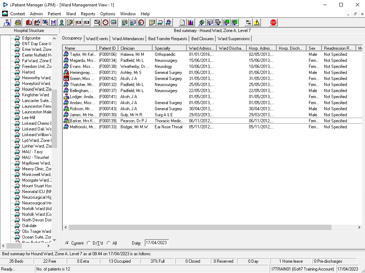Select Edgcumbe in the hospital structure tree
This screenshot has width=365, height=273.
tap(31, 38)
